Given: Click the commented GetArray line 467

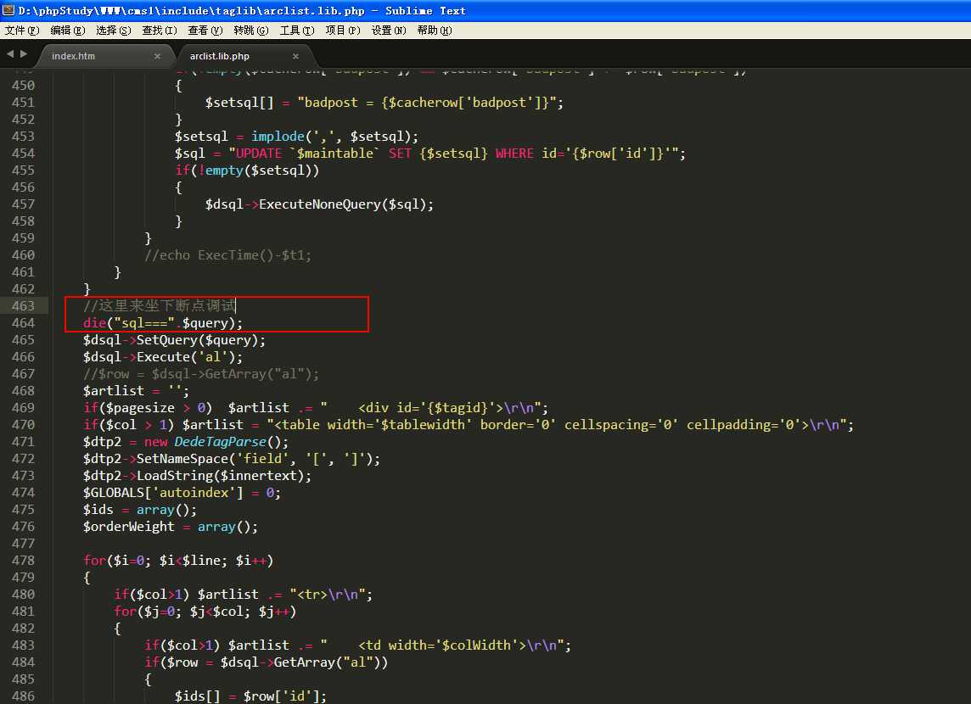Looking at the screenshot, I should (201, 374).
